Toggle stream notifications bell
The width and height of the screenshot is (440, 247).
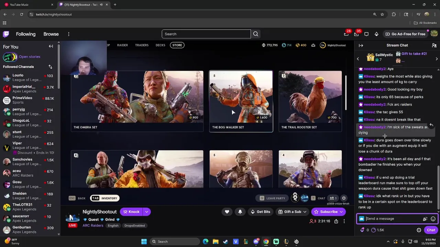pos(240,212)
